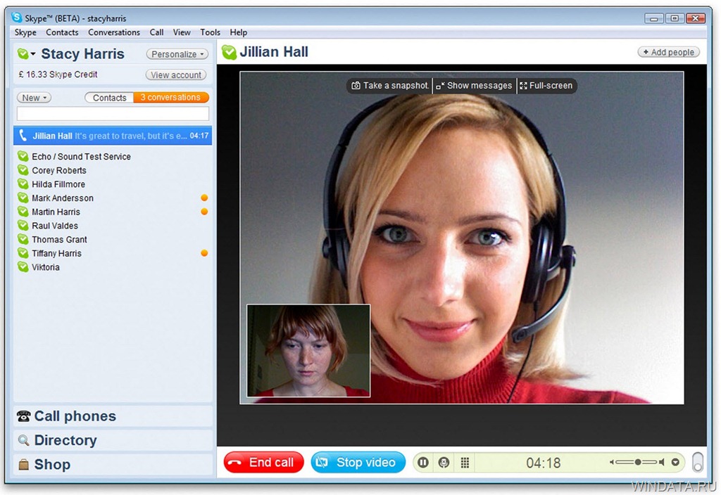Screen dimensions: 721x495
Task: Click the shopping bag icon beside Shop
Action: [23, 465]
